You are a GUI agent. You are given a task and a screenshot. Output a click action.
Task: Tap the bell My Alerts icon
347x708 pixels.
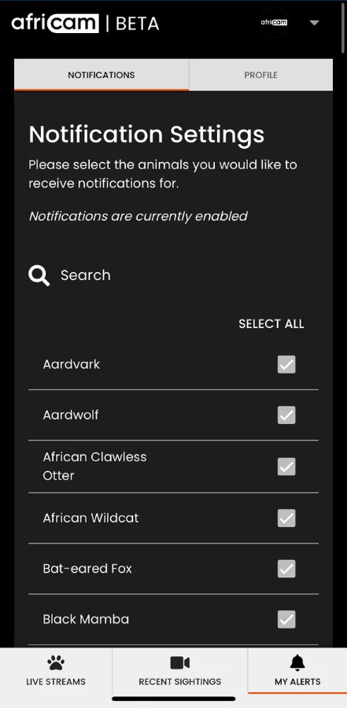pyautogui.click(x=297, y=663)
